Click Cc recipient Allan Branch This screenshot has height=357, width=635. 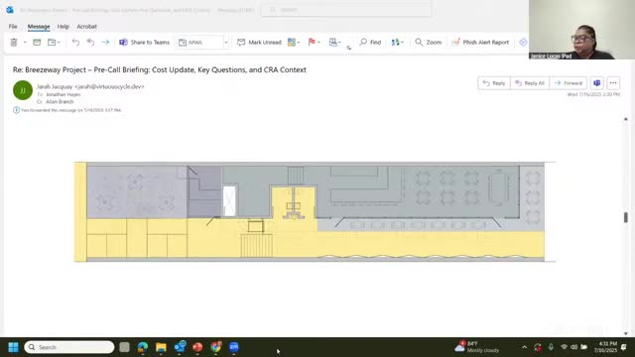pyautogui.click(x=60, y=101)
